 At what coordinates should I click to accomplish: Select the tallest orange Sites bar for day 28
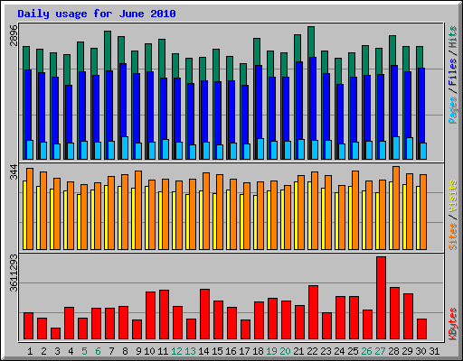point(396,208)
